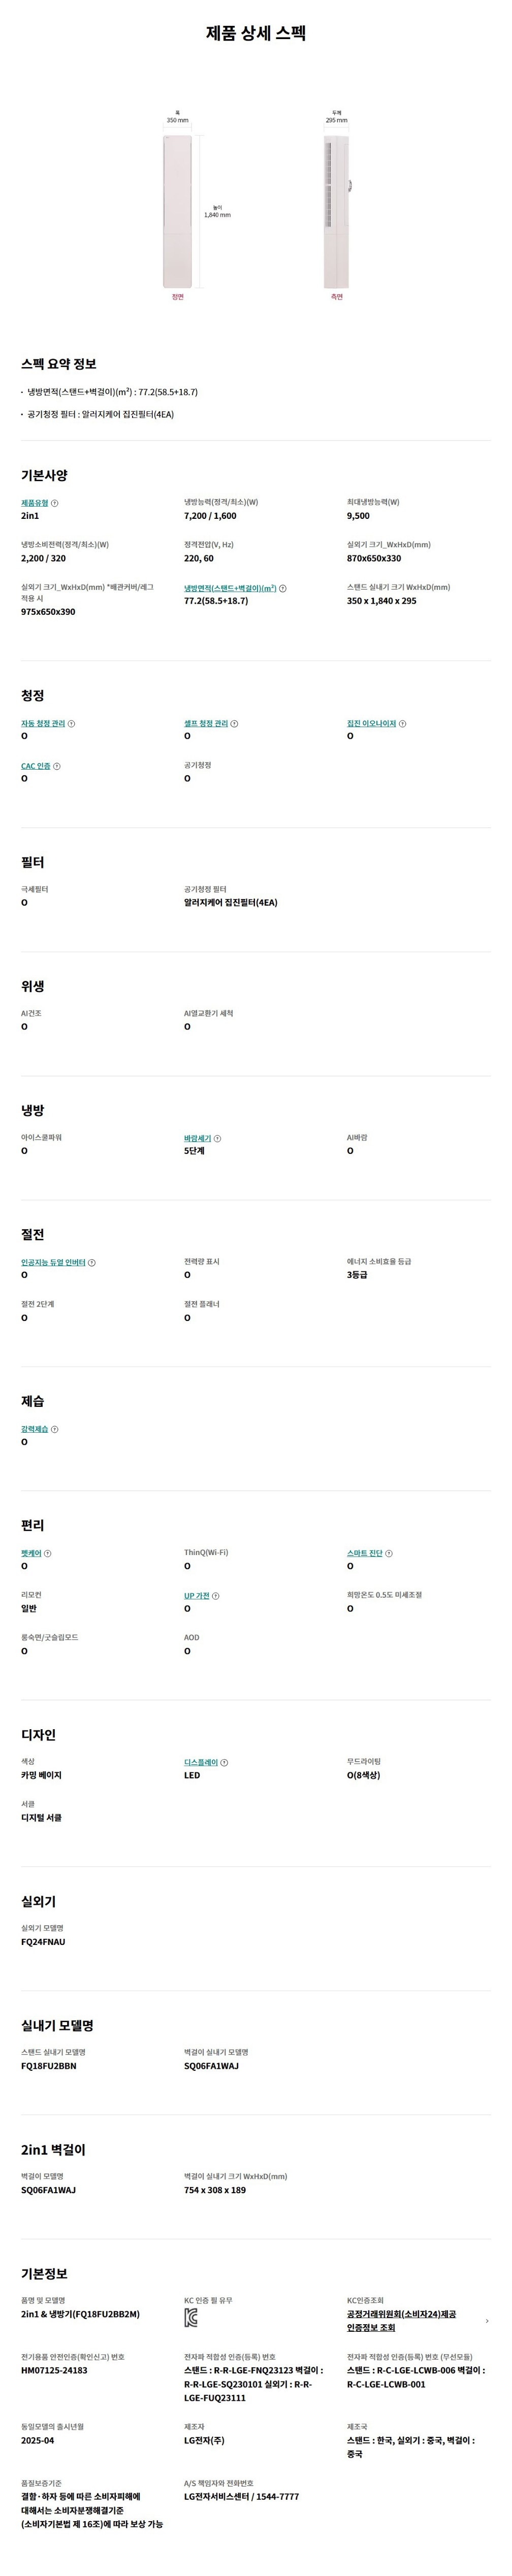Open the 공정거래위원회(소비자24) 인증정보 조회 link
The width and height of the screenshot is (512, 2576).
pyautogui.click(x=401, y=2320)
